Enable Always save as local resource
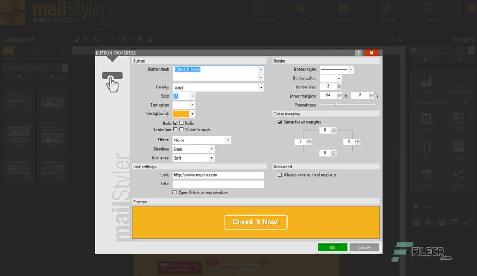Screen dimensions: 477x276 point(280,175)
